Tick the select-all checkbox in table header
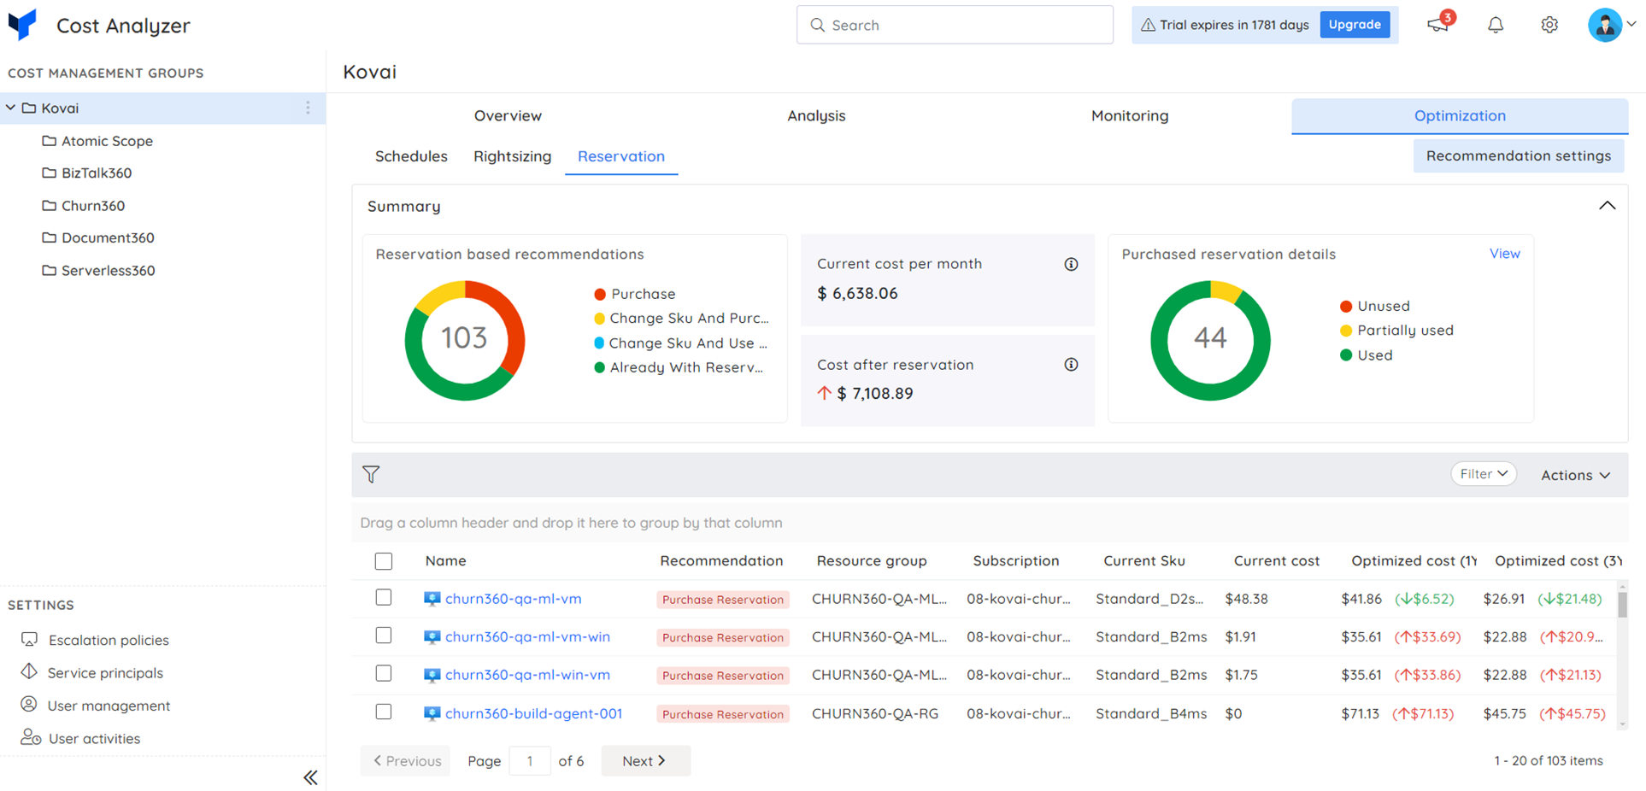Screen dimensions: 1646x791 tap(384, 561)
